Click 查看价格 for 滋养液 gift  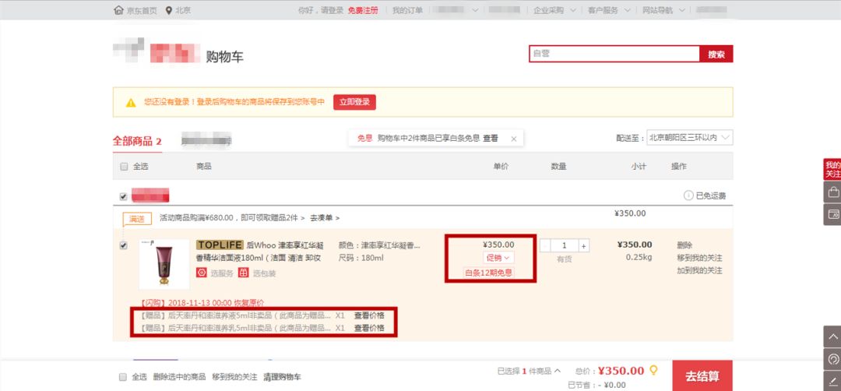pos(369,315)
